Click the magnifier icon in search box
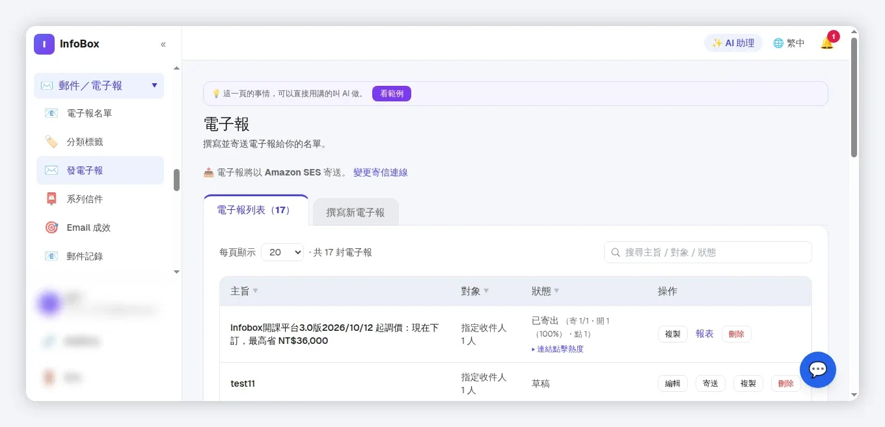 [x=616, y=252]
